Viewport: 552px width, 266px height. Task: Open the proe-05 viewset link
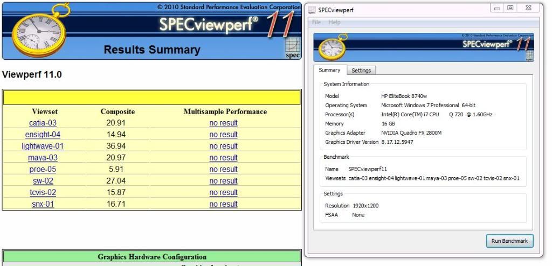click(43, 169)
